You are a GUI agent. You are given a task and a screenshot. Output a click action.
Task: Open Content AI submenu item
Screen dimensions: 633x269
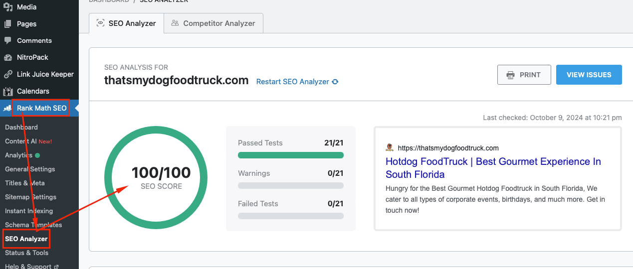tap(20, 141)
